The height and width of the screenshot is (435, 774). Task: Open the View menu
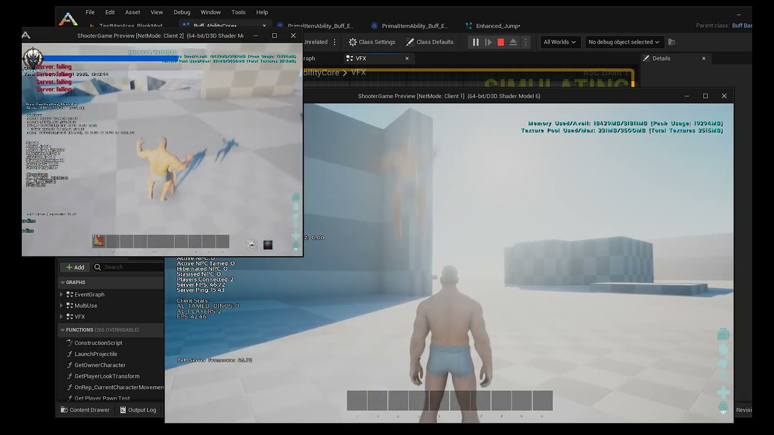tap(157, 12)
